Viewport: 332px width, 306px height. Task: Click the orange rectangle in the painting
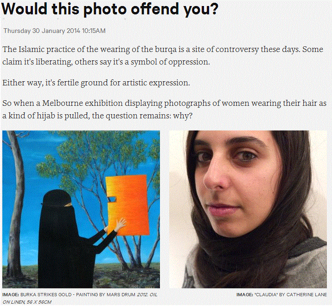(x=127, y=205)
